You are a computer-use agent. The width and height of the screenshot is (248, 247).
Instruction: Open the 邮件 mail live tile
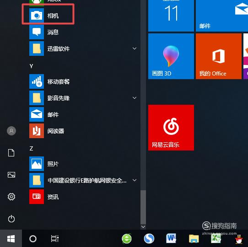tap(222, 16)
